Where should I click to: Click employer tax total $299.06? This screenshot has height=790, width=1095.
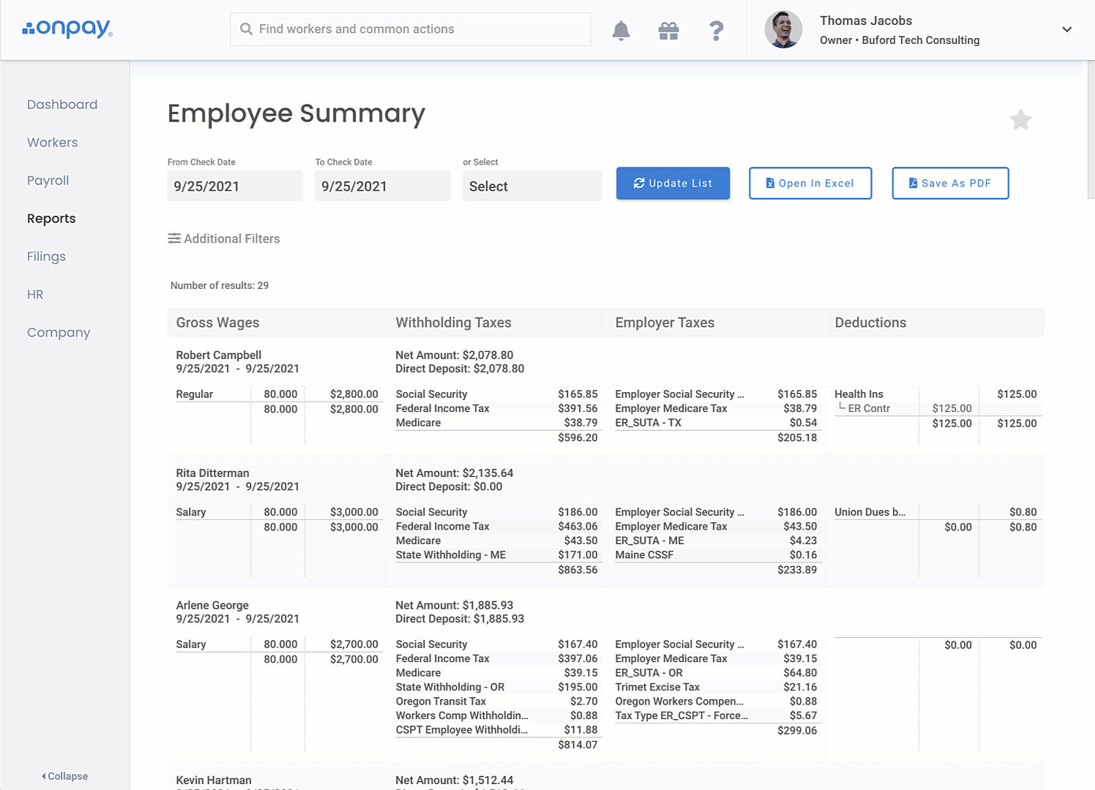tap(797, 730)
